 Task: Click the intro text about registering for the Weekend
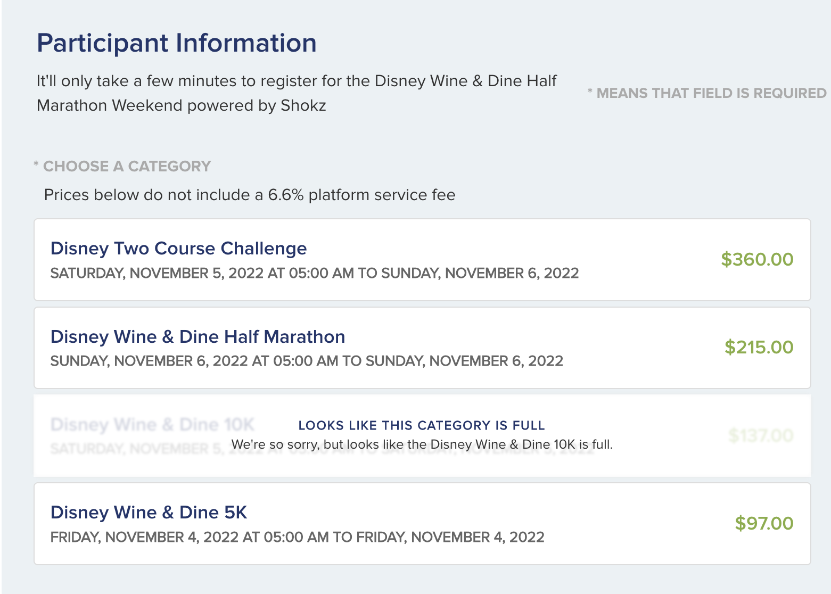click(296, 81)
